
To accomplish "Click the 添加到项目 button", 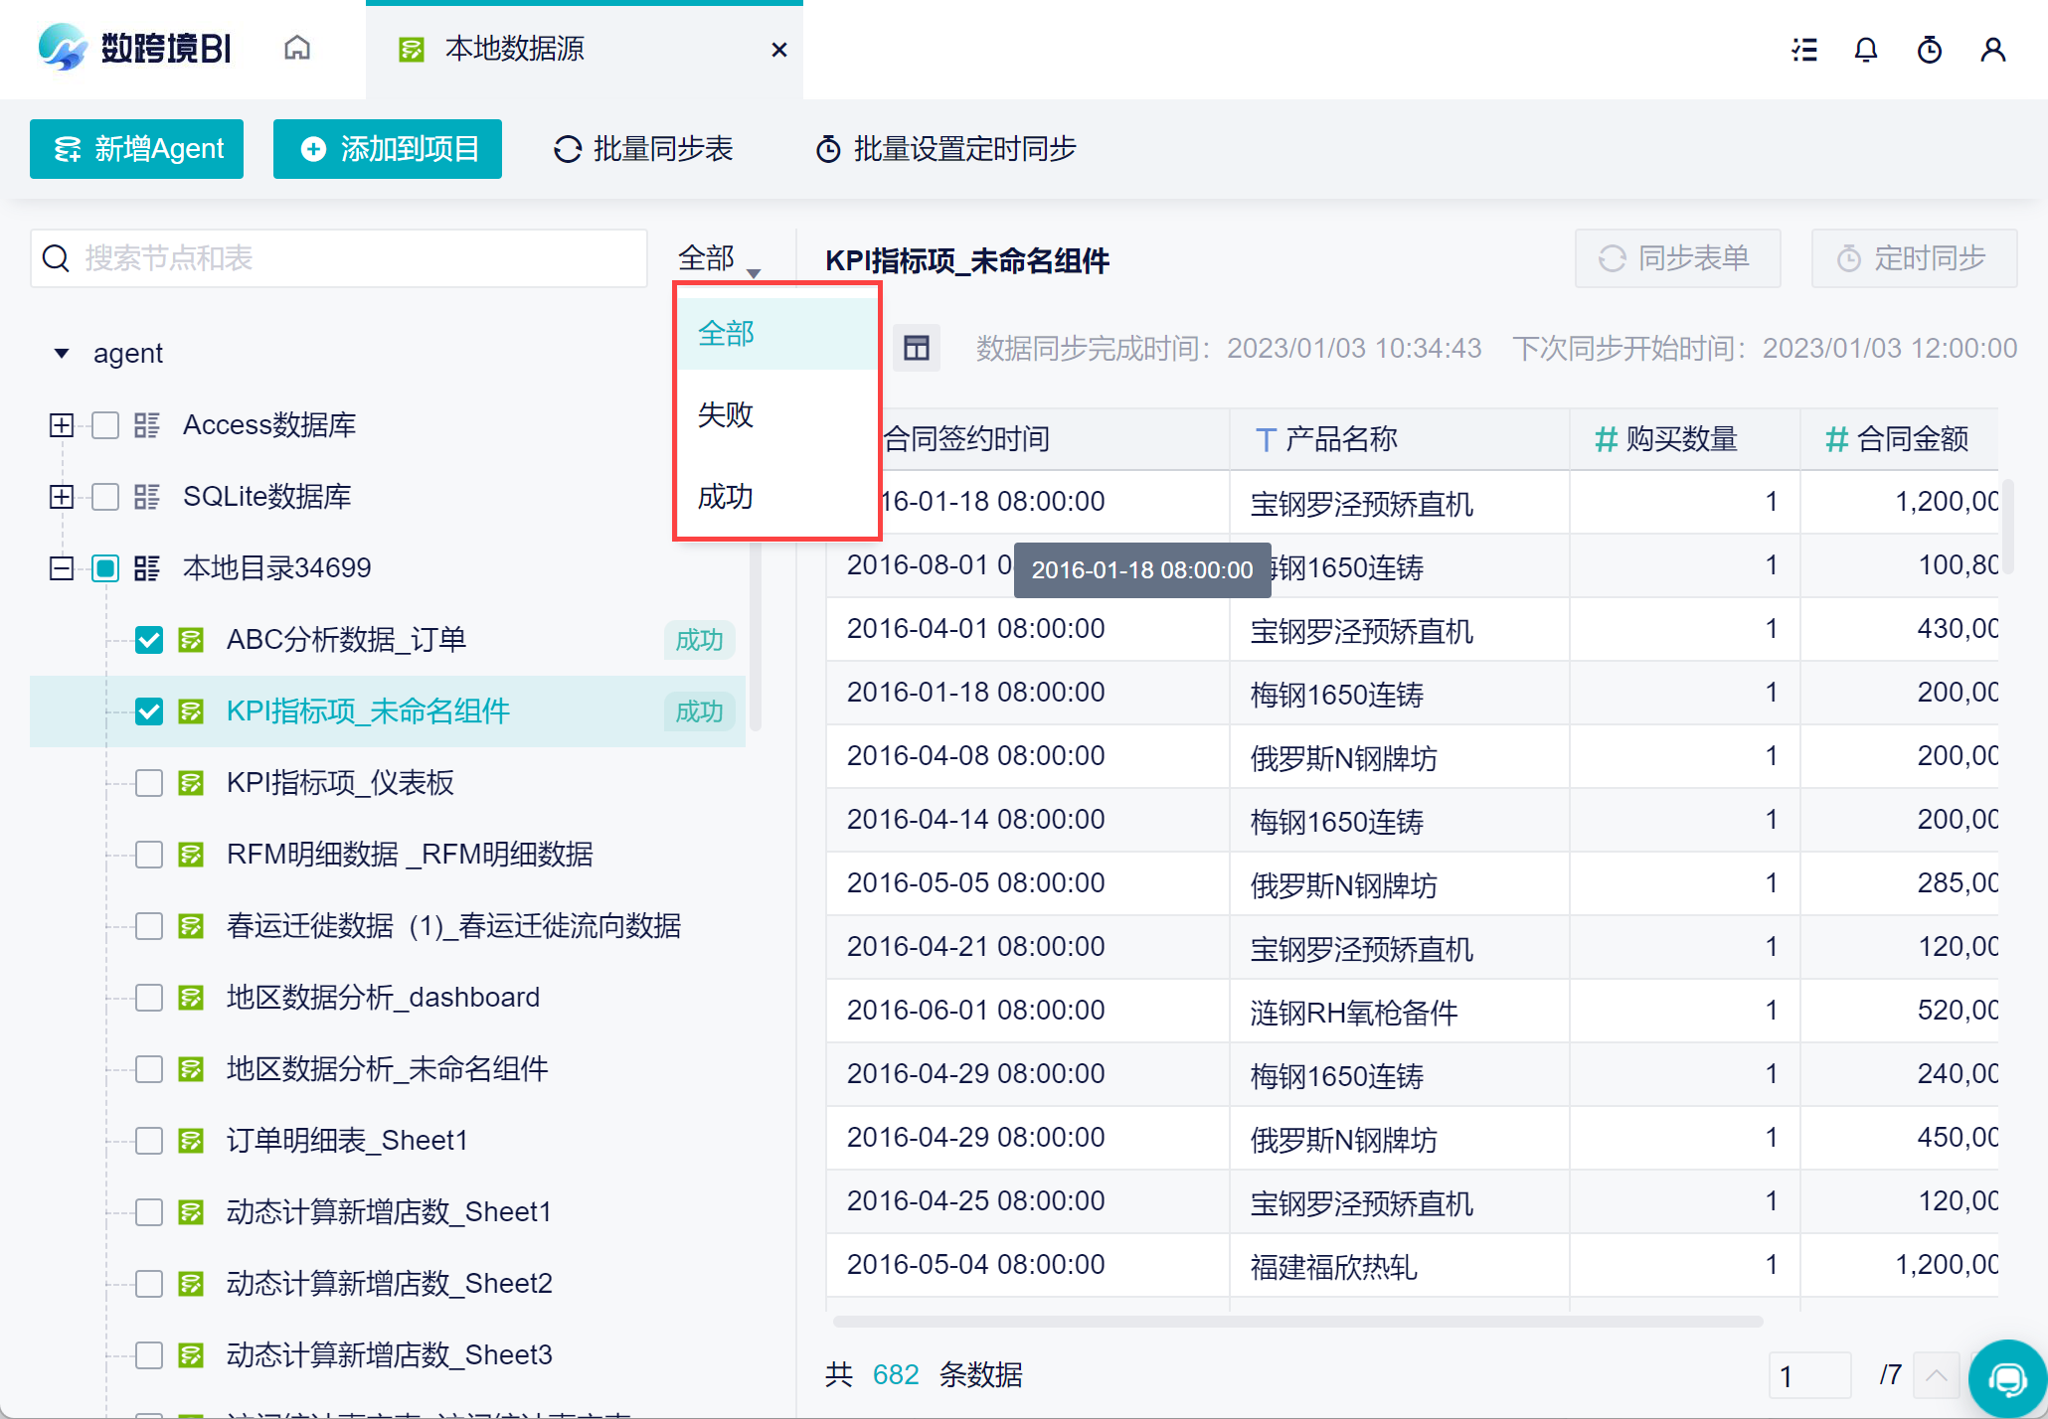I will 387,149.
